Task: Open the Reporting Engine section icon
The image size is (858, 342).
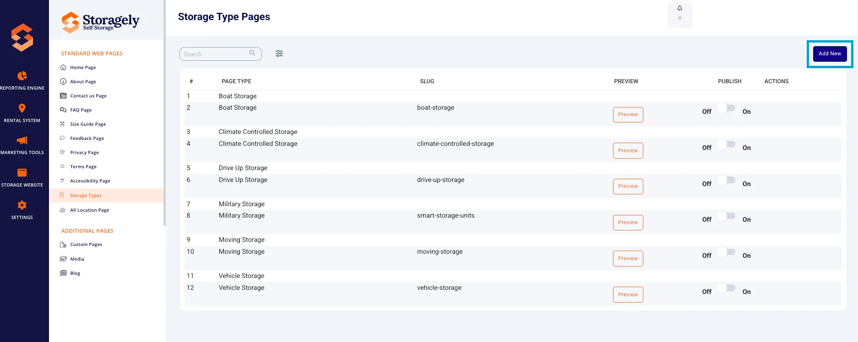Action: point(22,75)
